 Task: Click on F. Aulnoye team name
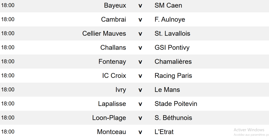coord(170,19)
